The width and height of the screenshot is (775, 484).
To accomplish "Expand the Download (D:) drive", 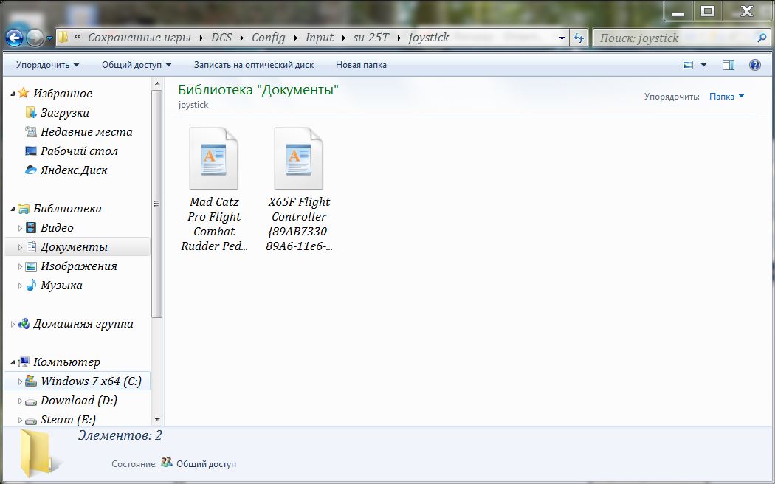I will coord(20,401).
